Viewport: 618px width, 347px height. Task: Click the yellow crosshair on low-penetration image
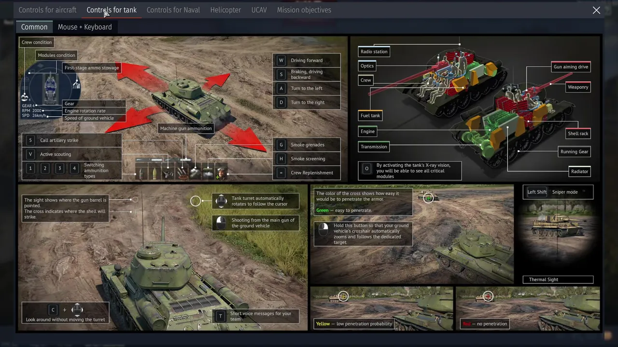(x=343, y=296)
